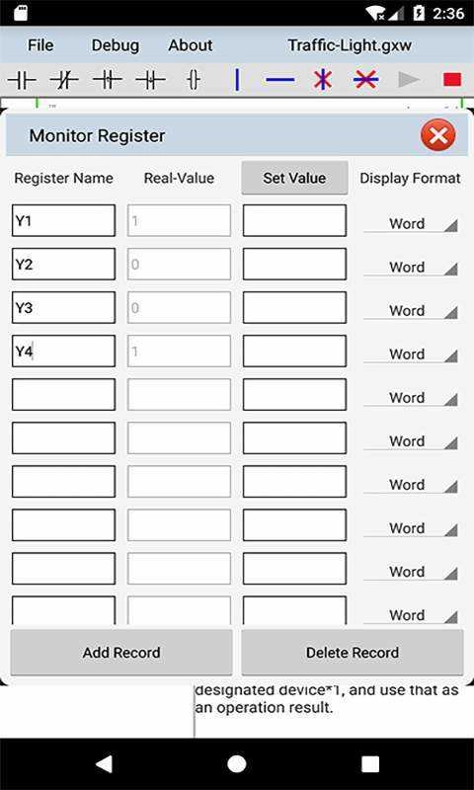This screenshot has width=474, height=790.
Task: Start simulation with the gray play arrow
Action: 409,80
